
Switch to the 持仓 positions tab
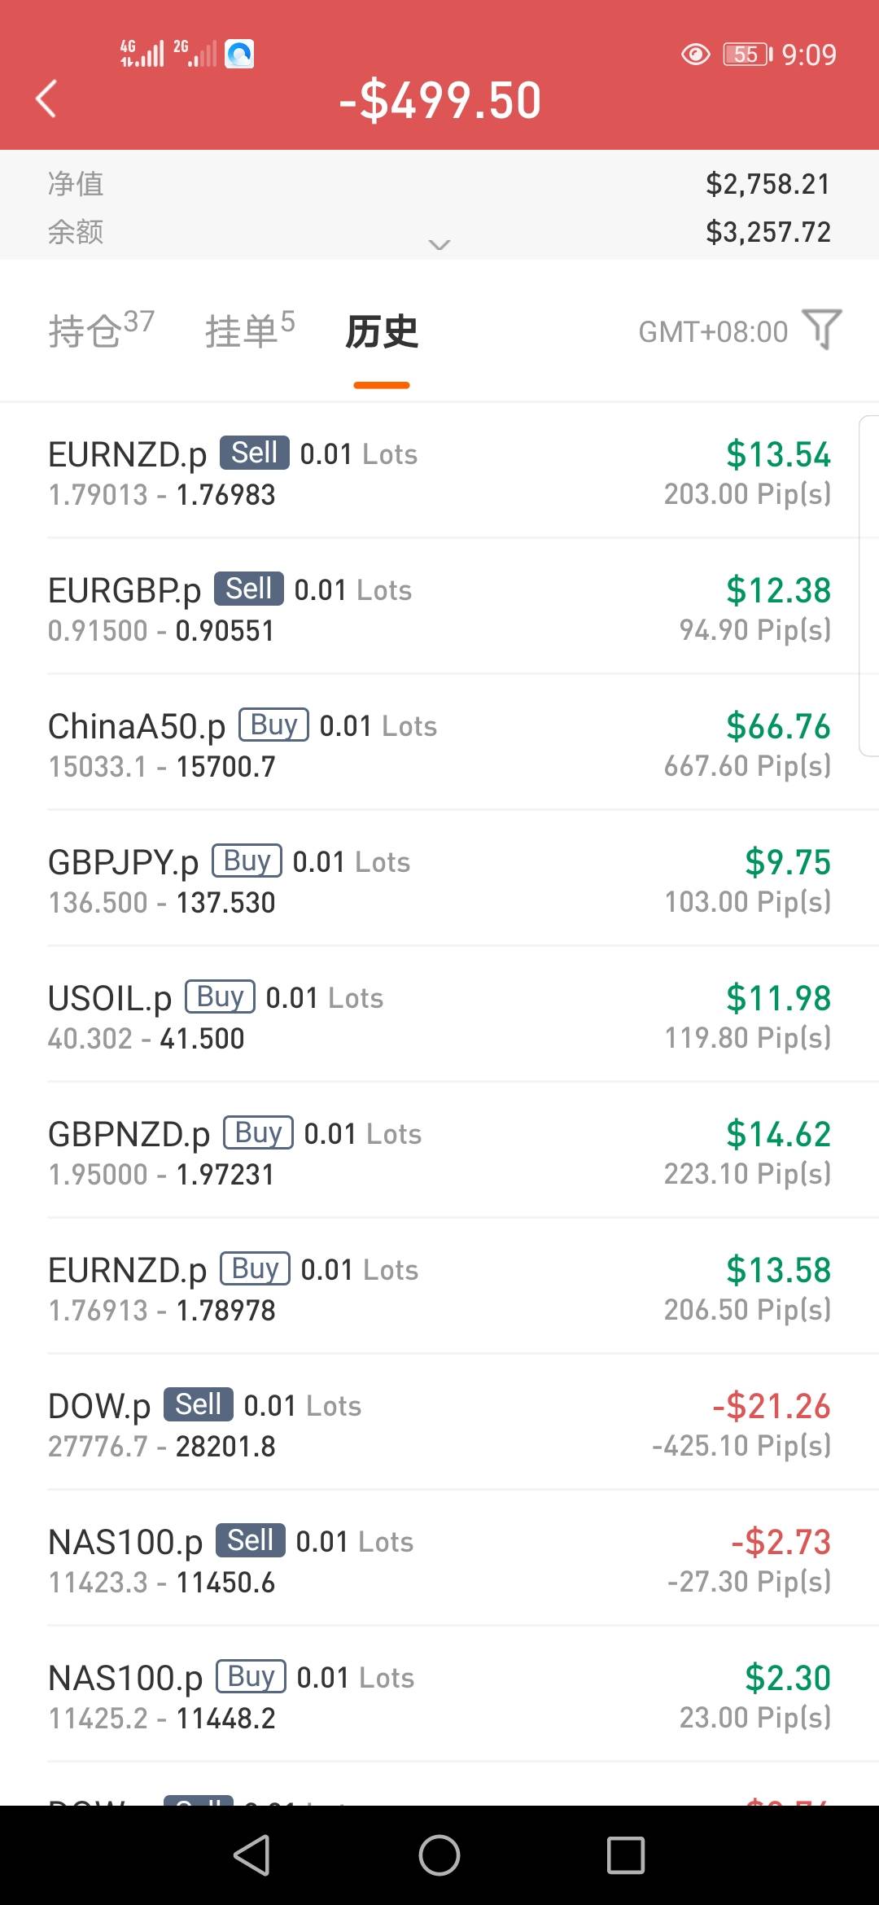tap(101, 331)
